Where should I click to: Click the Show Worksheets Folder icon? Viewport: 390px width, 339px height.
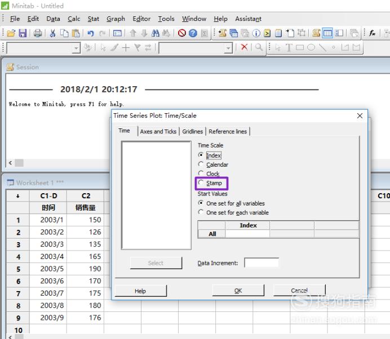(x=233, y=33)
